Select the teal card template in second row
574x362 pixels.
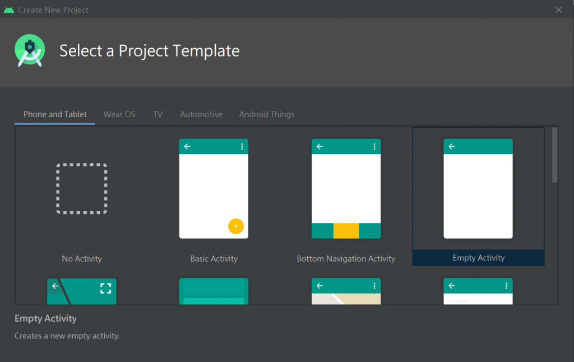coord(214,291)
